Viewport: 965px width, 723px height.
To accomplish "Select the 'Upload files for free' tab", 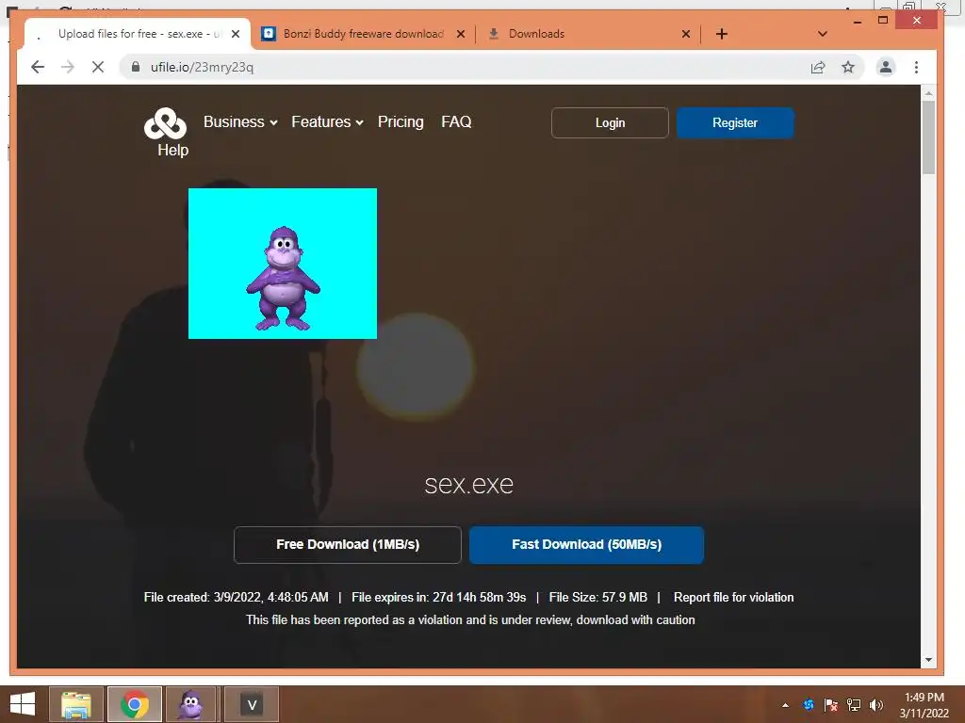I will coord(139,34).
